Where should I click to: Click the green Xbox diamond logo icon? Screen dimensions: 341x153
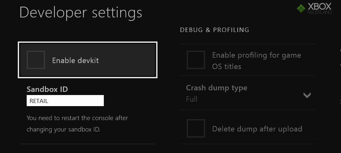click(301, 9)
